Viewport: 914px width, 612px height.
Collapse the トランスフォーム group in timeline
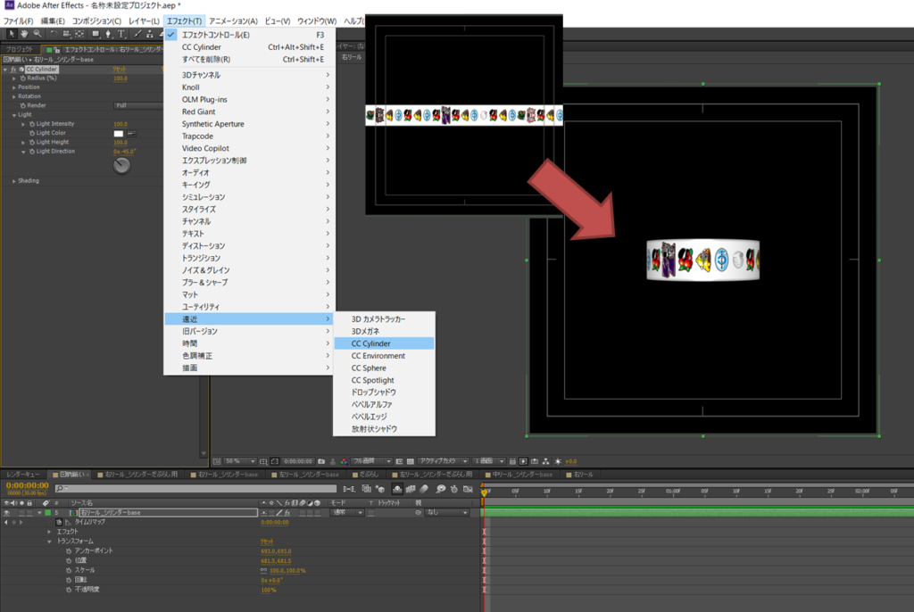point(49,542)
